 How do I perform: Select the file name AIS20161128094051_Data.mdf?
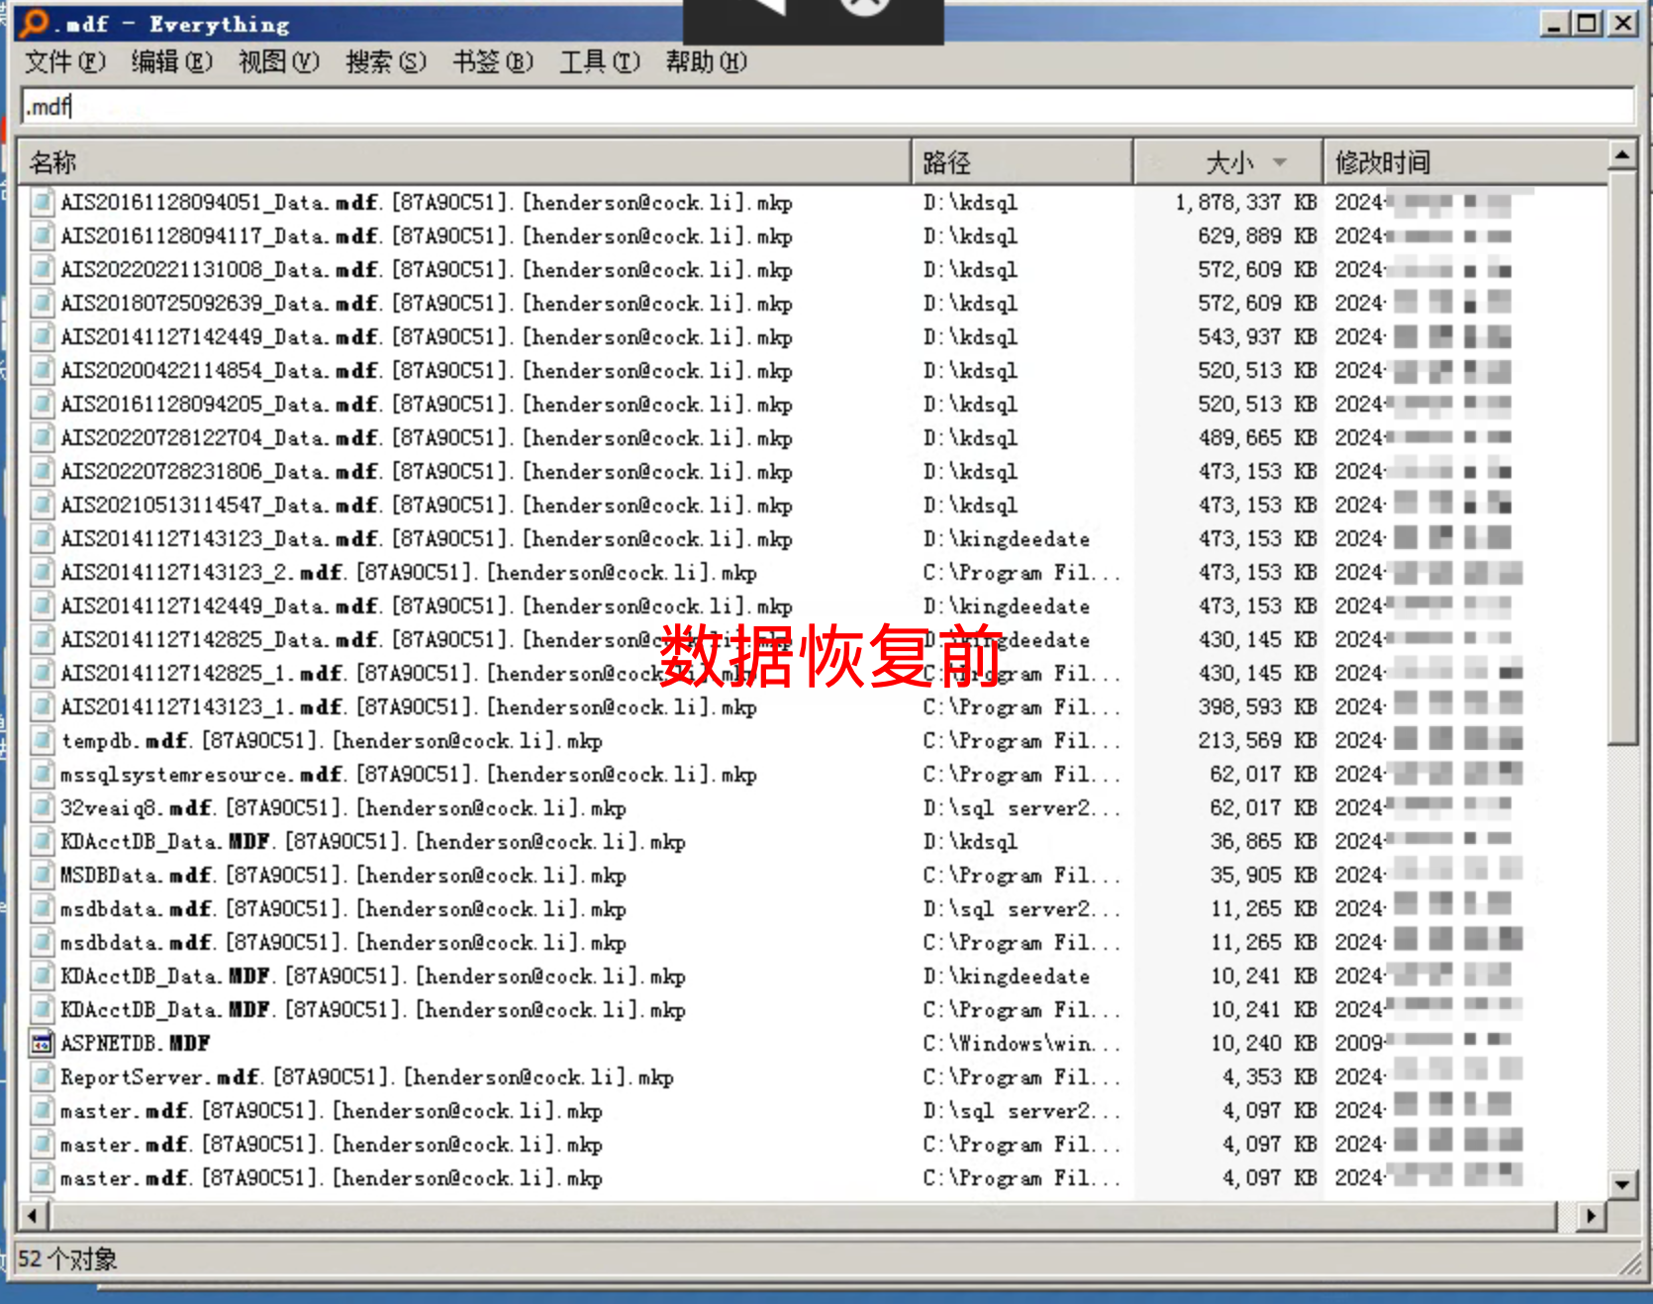(427, 203)
